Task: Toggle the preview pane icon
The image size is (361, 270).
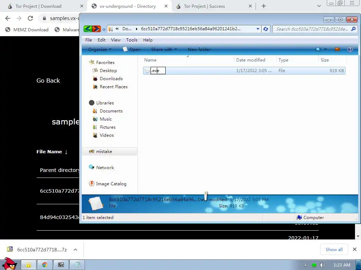Action: tap(337, 49)
